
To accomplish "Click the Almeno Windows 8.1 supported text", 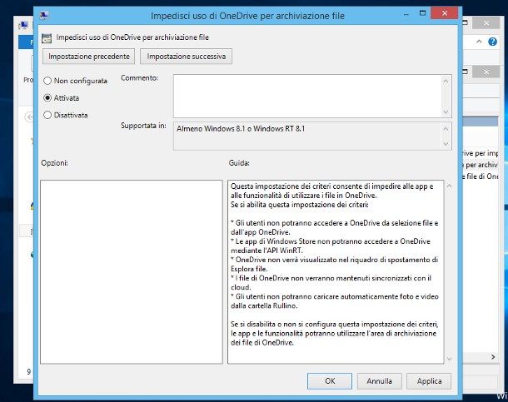I will point(241,129).
